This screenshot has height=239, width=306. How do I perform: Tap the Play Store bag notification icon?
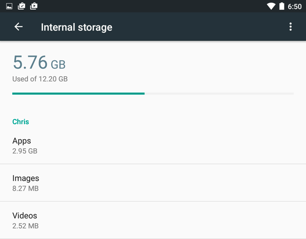click(33, 6)
